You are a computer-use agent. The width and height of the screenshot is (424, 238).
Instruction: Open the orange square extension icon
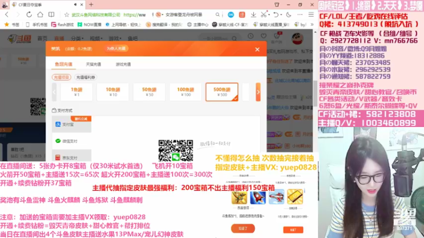pyautogui.click(x=242, y=15)
